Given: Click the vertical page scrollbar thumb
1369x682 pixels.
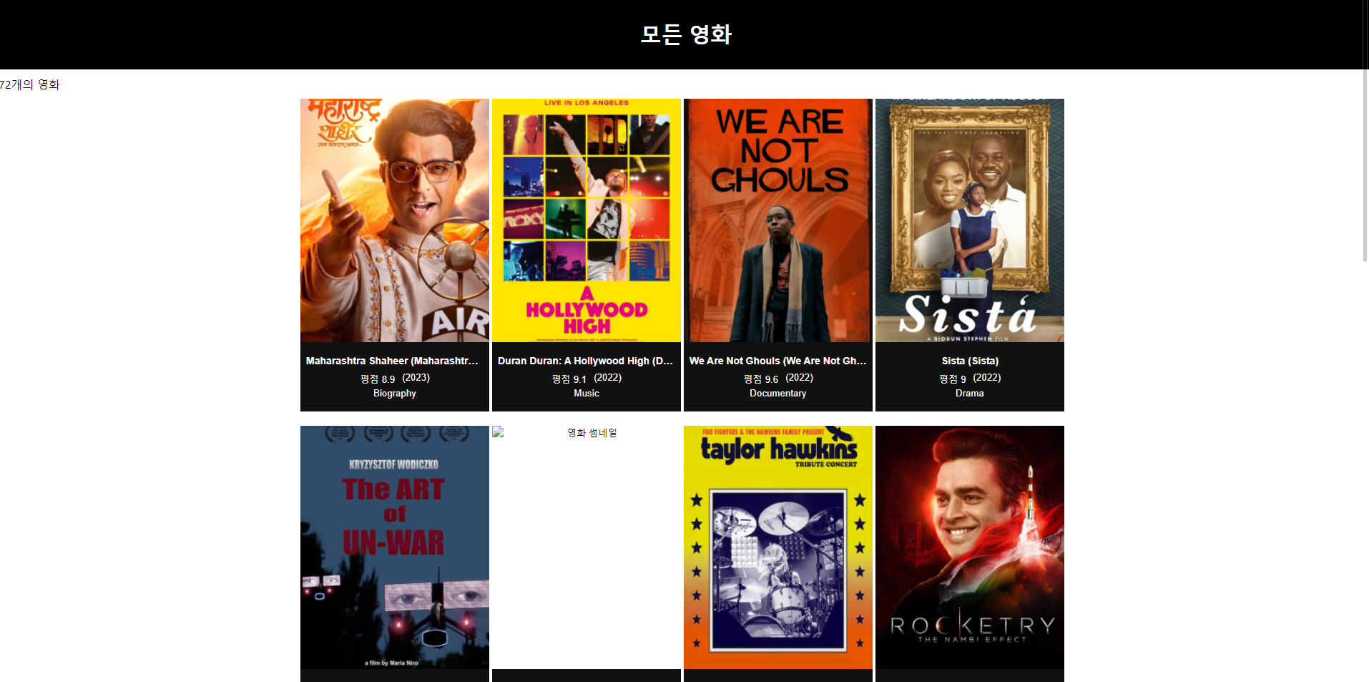Looking at the screenshot, I should coord(1365,130).
